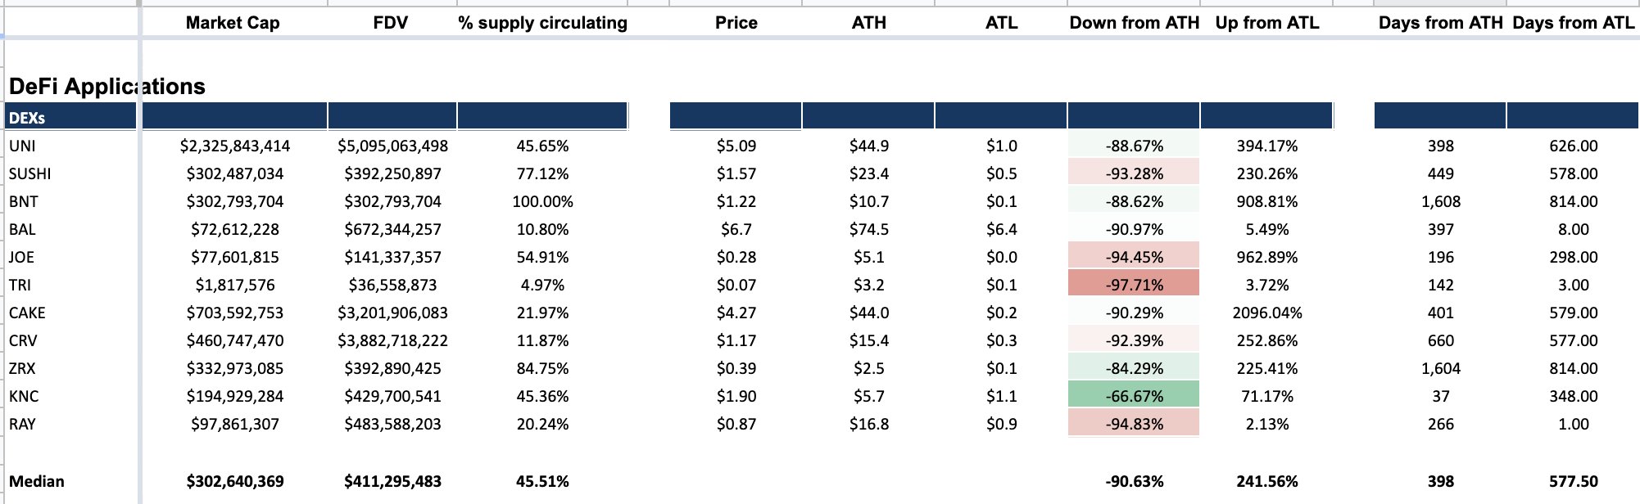Click the DEXs section header cell
This screenshot has height=504, width=1640.
coord(70,117)
